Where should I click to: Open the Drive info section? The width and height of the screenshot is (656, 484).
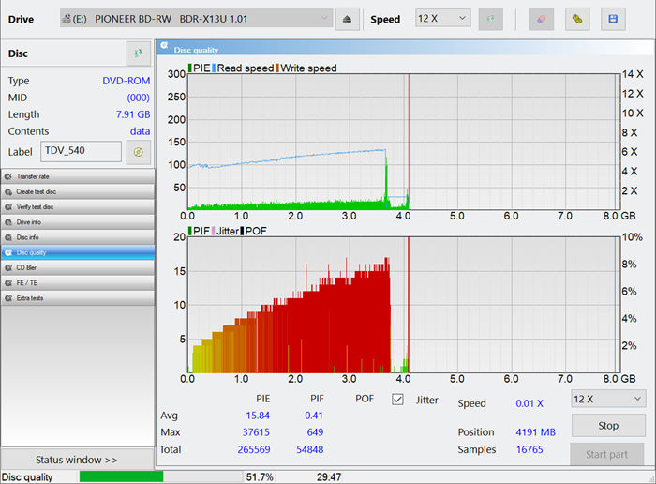pos(78,222)
